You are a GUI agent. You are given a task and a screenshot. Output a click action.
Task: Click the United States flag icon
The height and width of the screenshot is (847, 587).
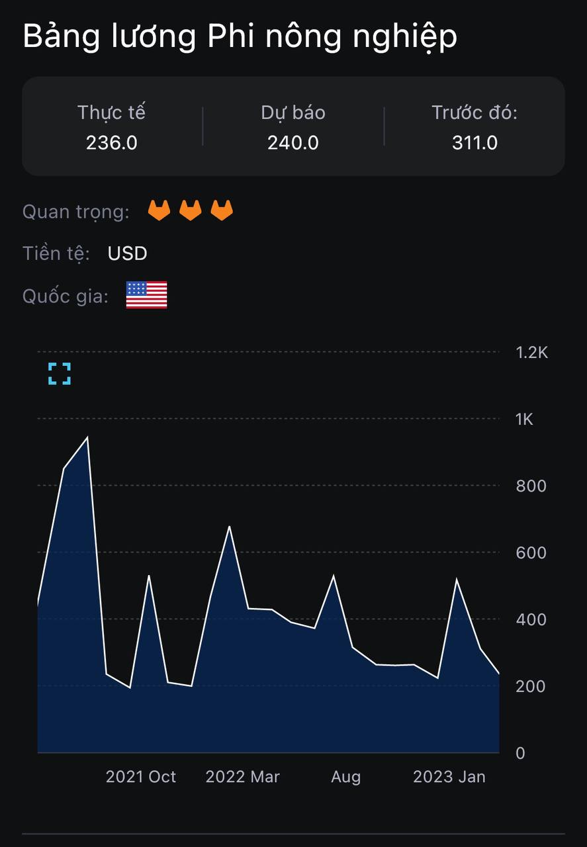(x=146, y=295)
